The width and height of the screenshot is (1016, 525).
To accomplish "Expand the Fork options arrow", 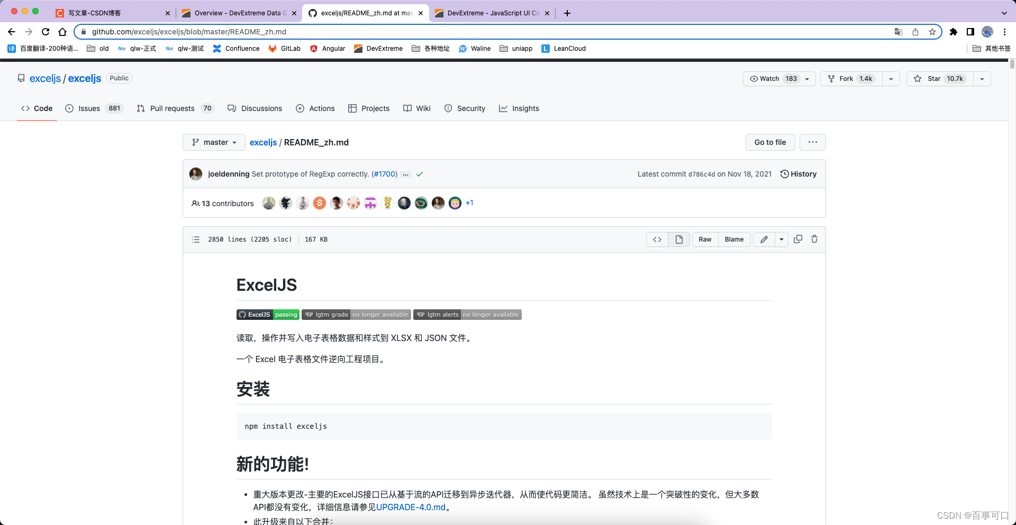I will click(891, 79).
